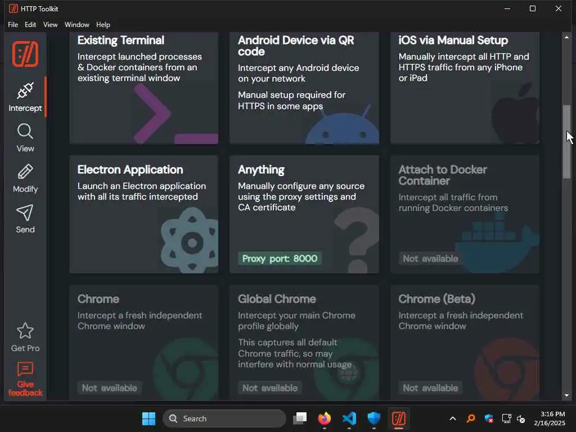
Task: Click Not available label on Chrome (Beta) card
Action: [x=430, y=388]
